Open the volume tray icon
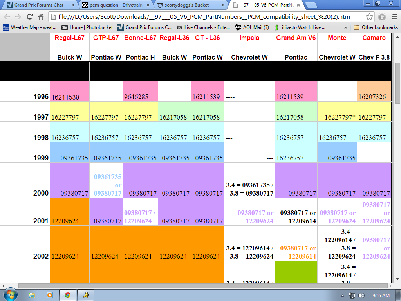Screen dimensions: 401x301 click(361, 296)
